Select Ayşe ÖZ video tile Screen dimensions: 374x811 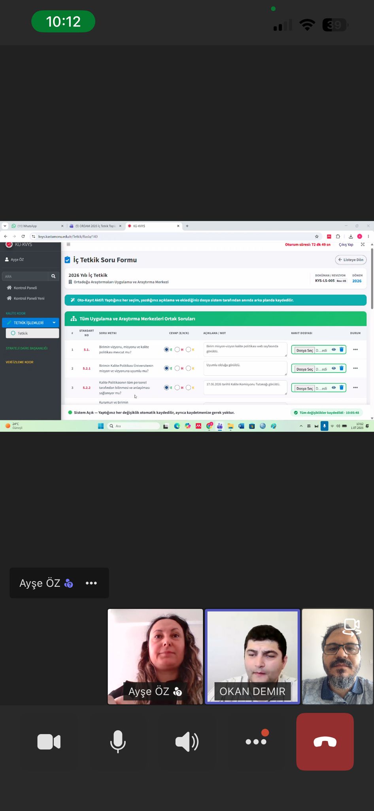click(155, 657)
